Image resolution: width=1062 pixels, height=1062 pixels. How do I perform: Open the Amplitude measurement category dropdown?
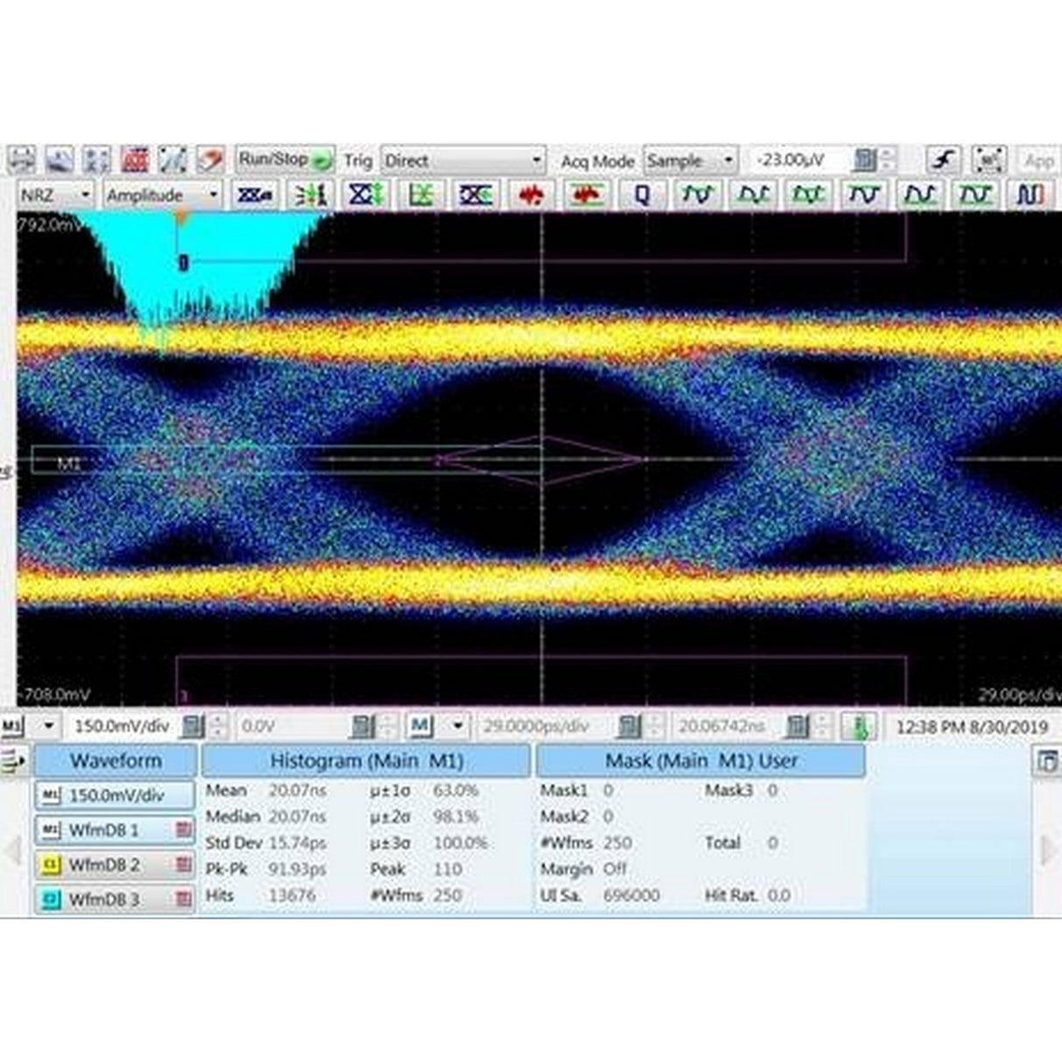pyautogui.click(x=162, y=195)
